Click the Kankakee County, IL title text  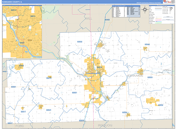12,2
